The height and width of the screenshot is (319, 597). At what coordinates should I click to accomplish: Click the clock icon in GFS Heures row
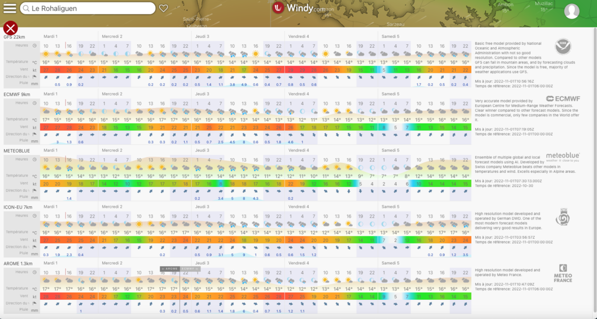coord(34,45)
